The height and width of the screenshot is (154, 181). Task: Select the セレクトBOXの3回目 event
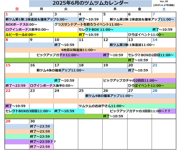[28, 111]
